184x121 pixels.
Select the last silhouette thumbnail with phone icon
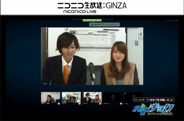134,97
